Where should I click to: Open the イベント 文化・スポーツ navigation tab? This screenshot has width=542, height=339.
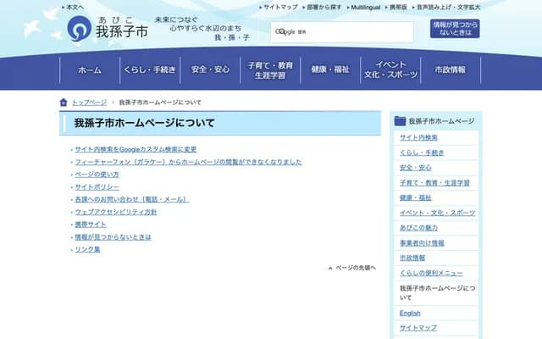[390, 70]
